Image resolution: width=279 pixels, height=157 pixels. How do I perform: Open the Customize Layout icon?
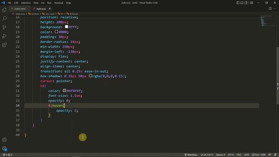[252, 3]
